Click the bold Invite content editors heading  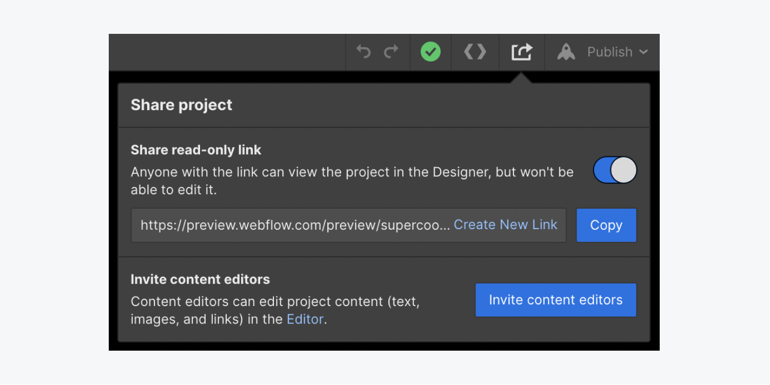tap(200, 279)
